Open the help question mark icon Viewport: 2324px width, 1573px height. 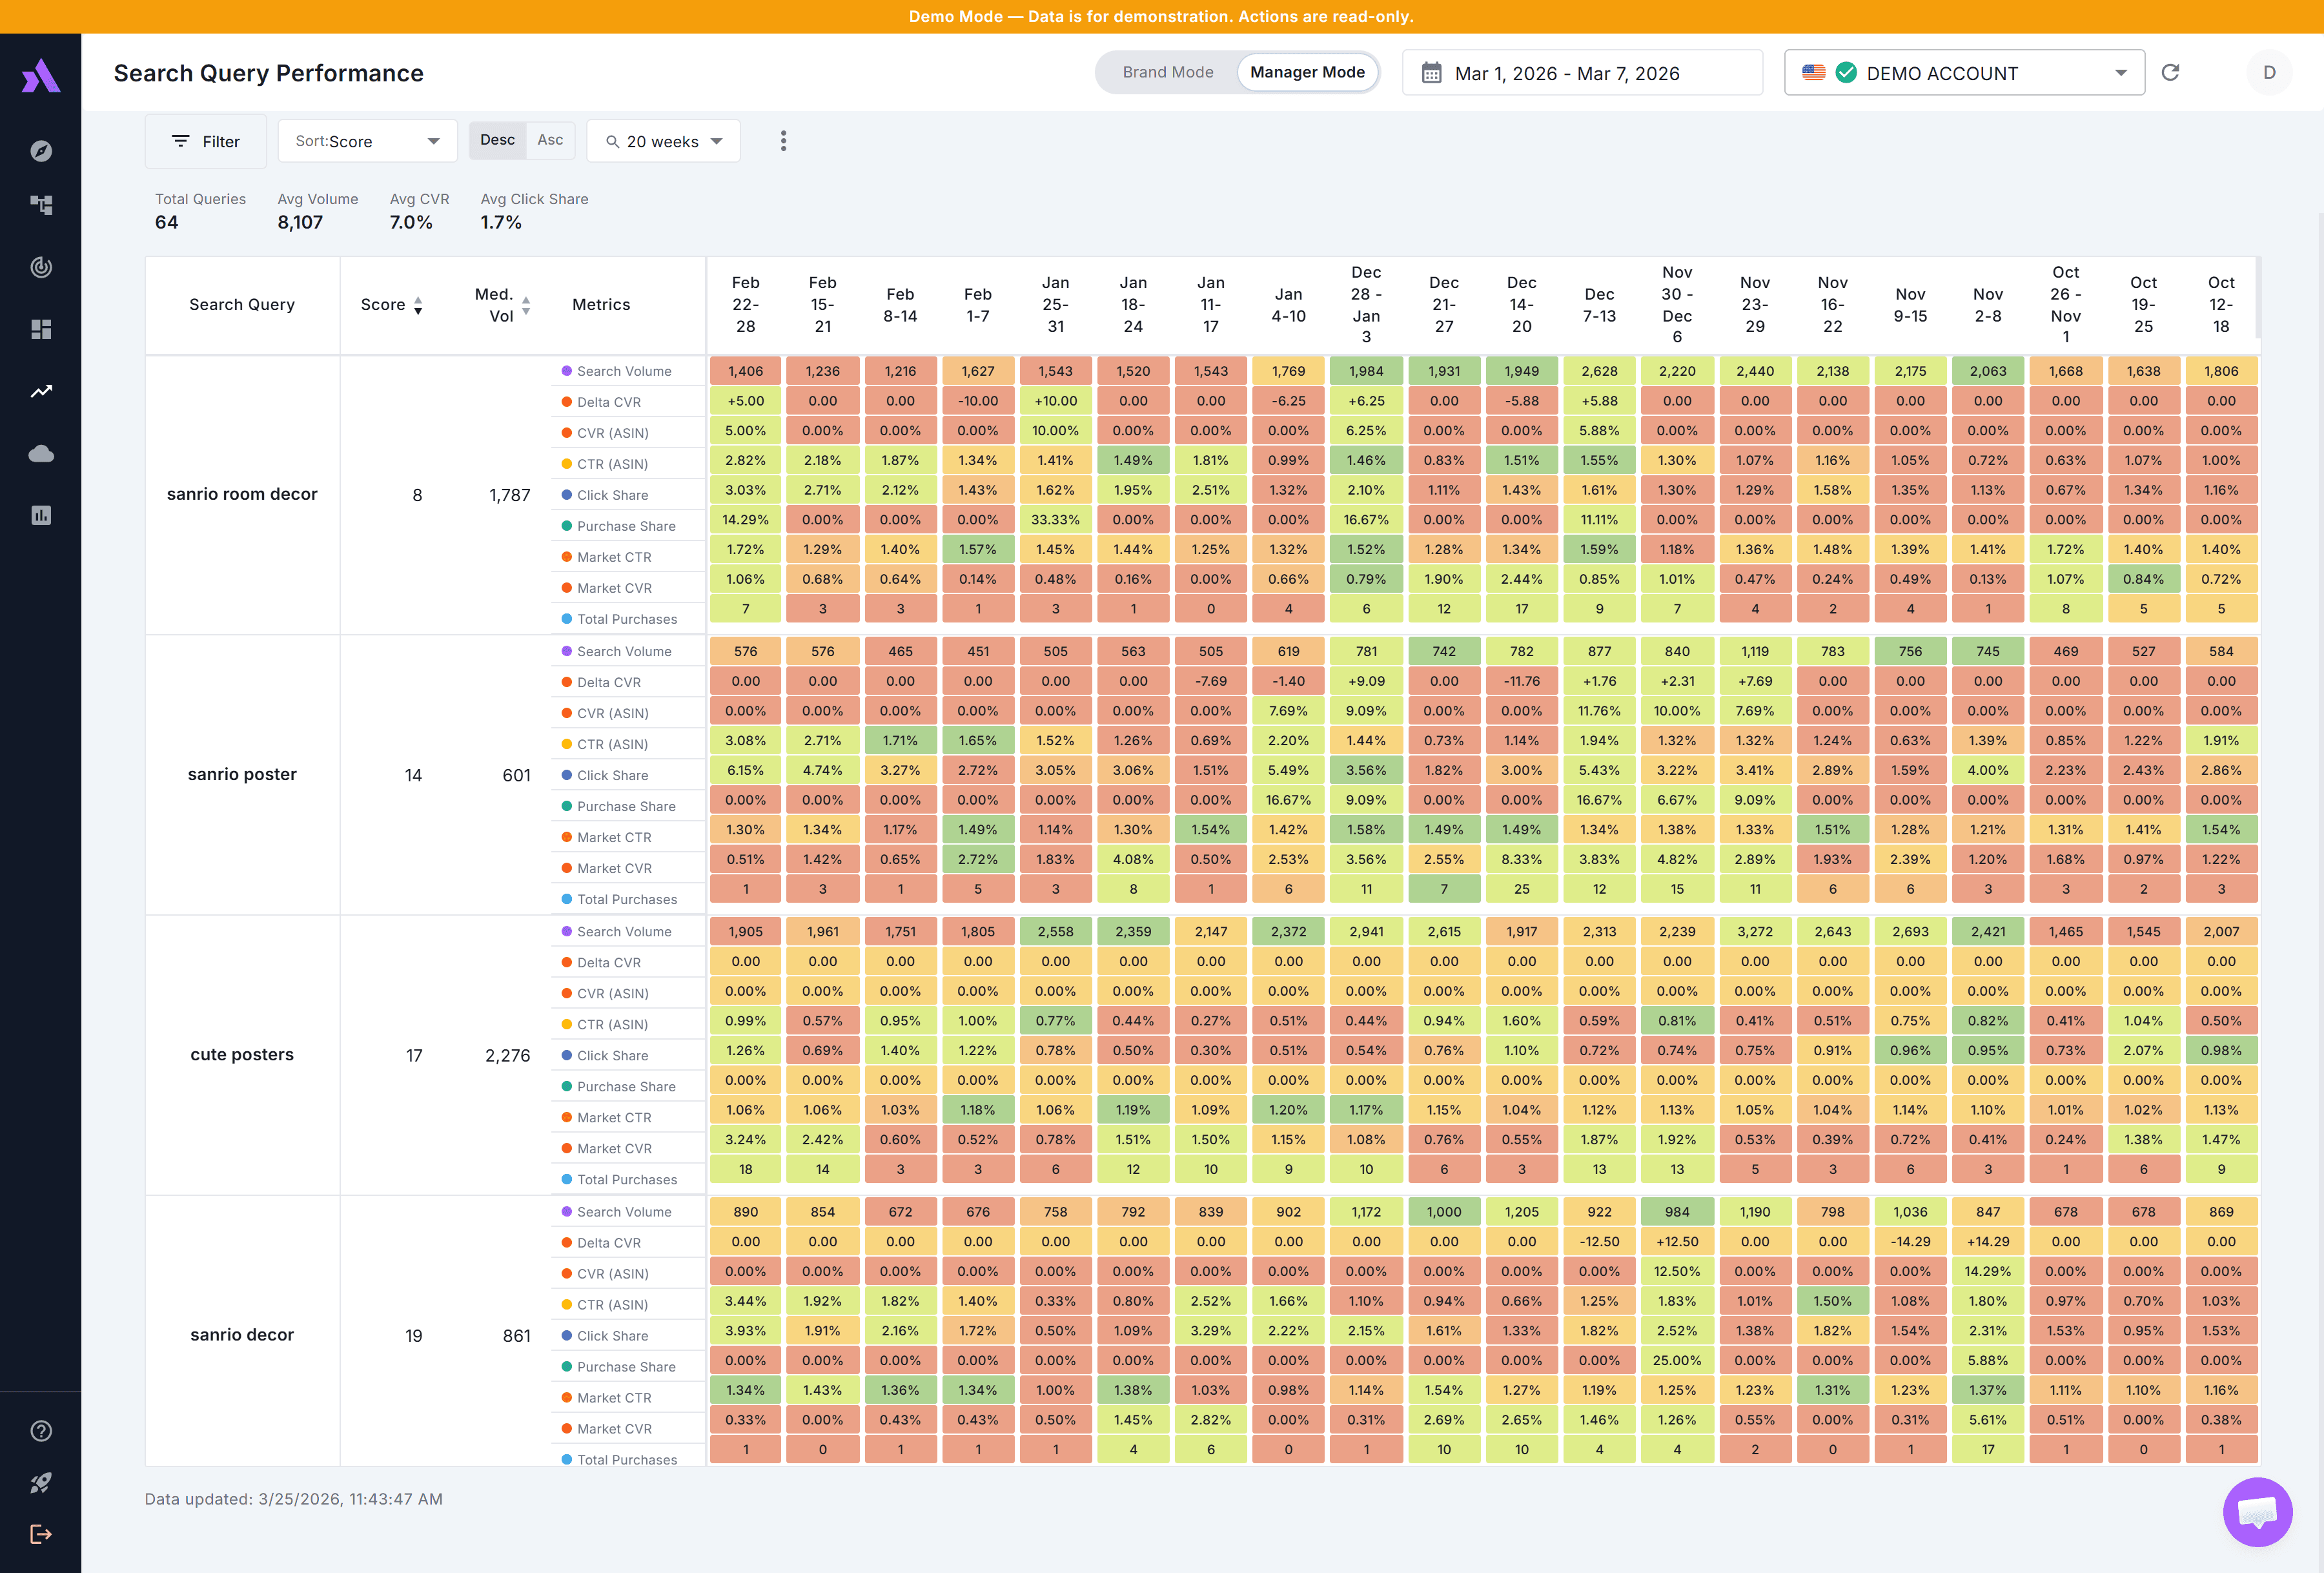click(41, 1430)
